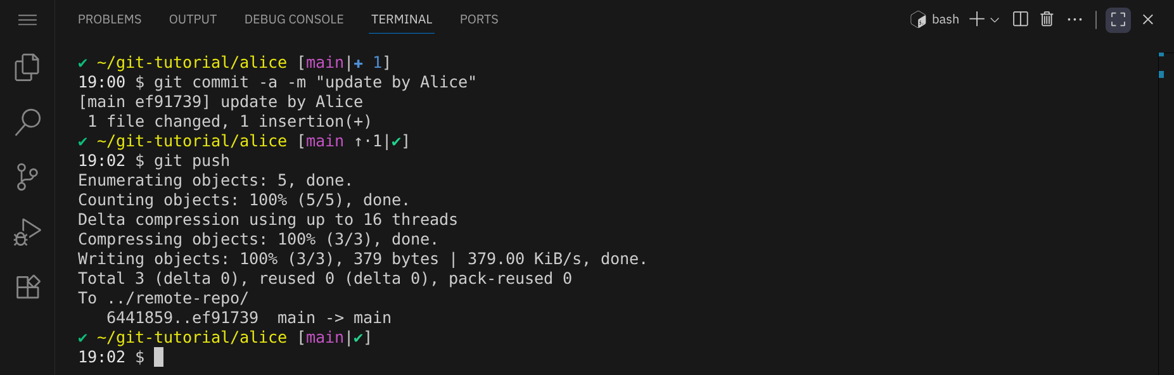Switch to the PROBLEMS tab
Screen dimensions: 1174x375
pos(110,20)
